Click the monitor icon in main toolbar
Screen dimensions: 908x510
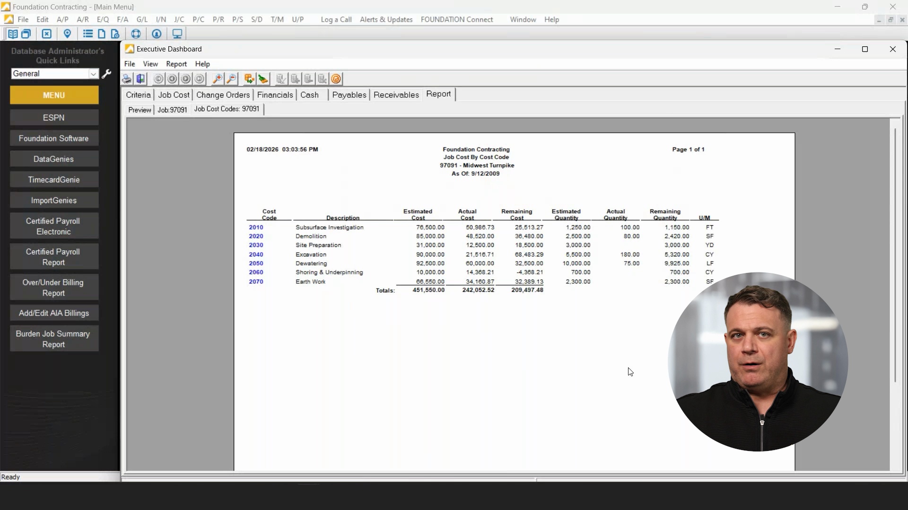pos(177,34)
